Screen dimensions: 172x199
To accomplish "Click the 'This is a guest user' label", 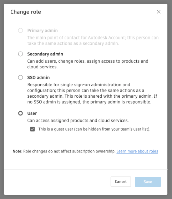I will [x=94, y=129].
